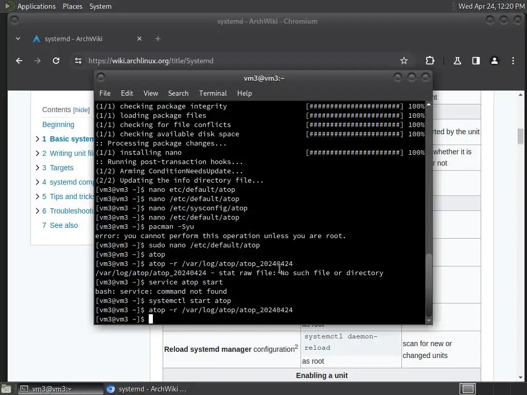This screenshot has width=527, height=395.
Task: Click terminal scrollbar up arrow
Action: [429, 104]
